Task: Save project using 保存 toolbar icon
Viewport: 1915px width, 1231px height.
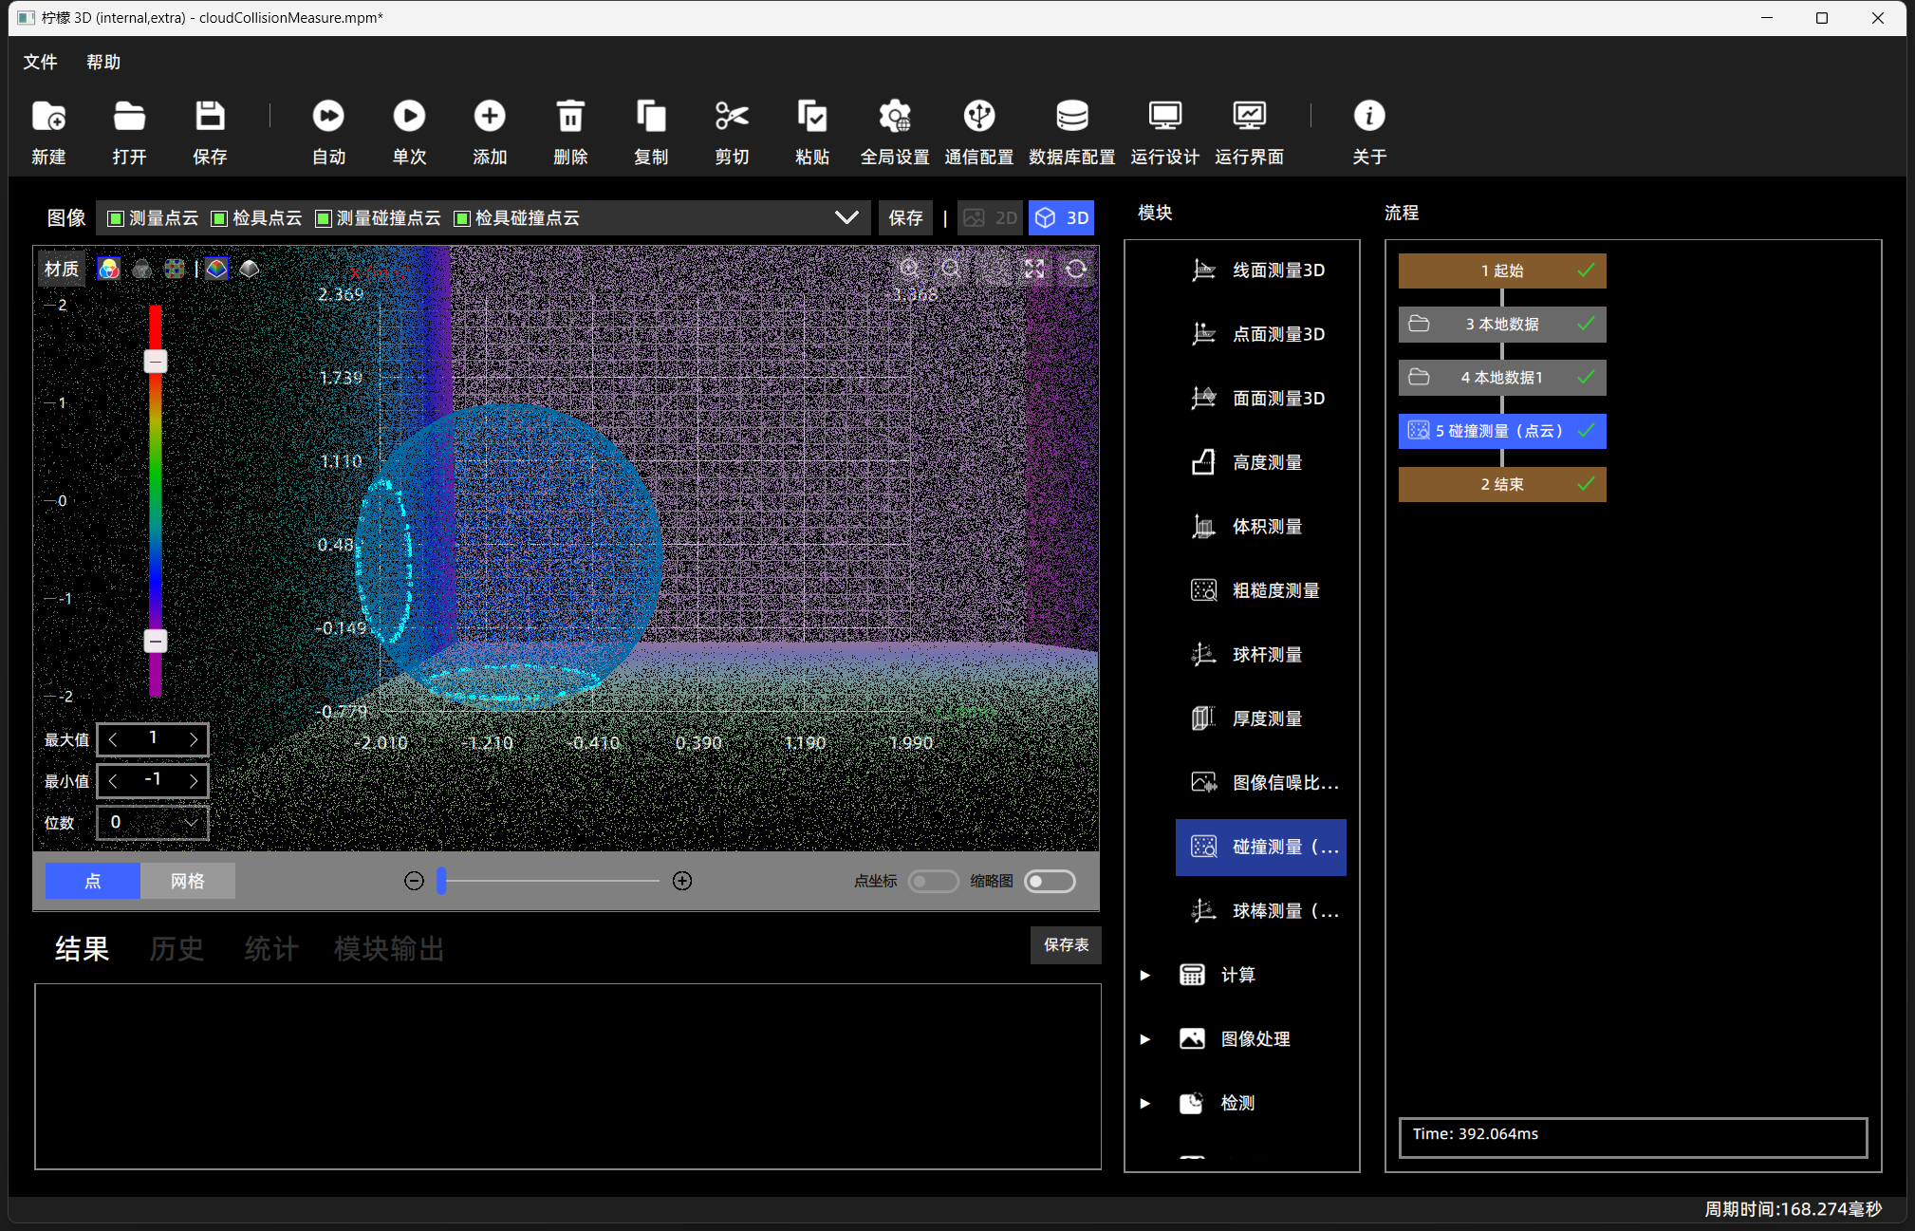Action: (x=210, y=117)
